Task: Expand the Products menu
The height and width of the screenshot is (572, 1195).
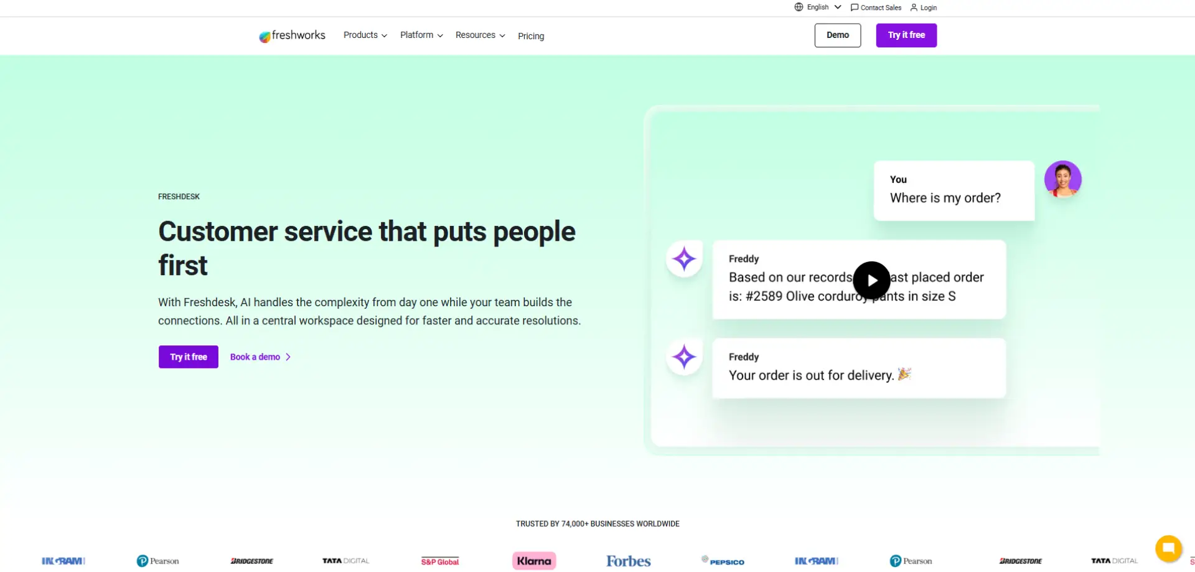Action: coord(365,35)
